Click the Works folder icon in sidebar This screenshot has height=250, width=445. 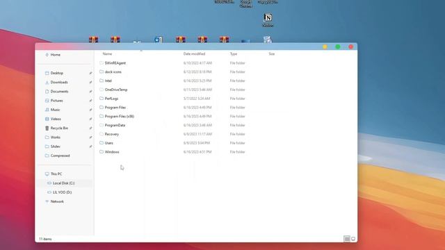pos(47,137)
